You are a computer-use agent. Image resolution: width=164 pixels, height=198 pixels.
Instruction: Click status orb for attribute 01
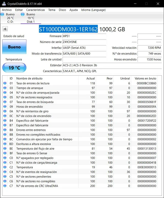click(x=5, y=83)
